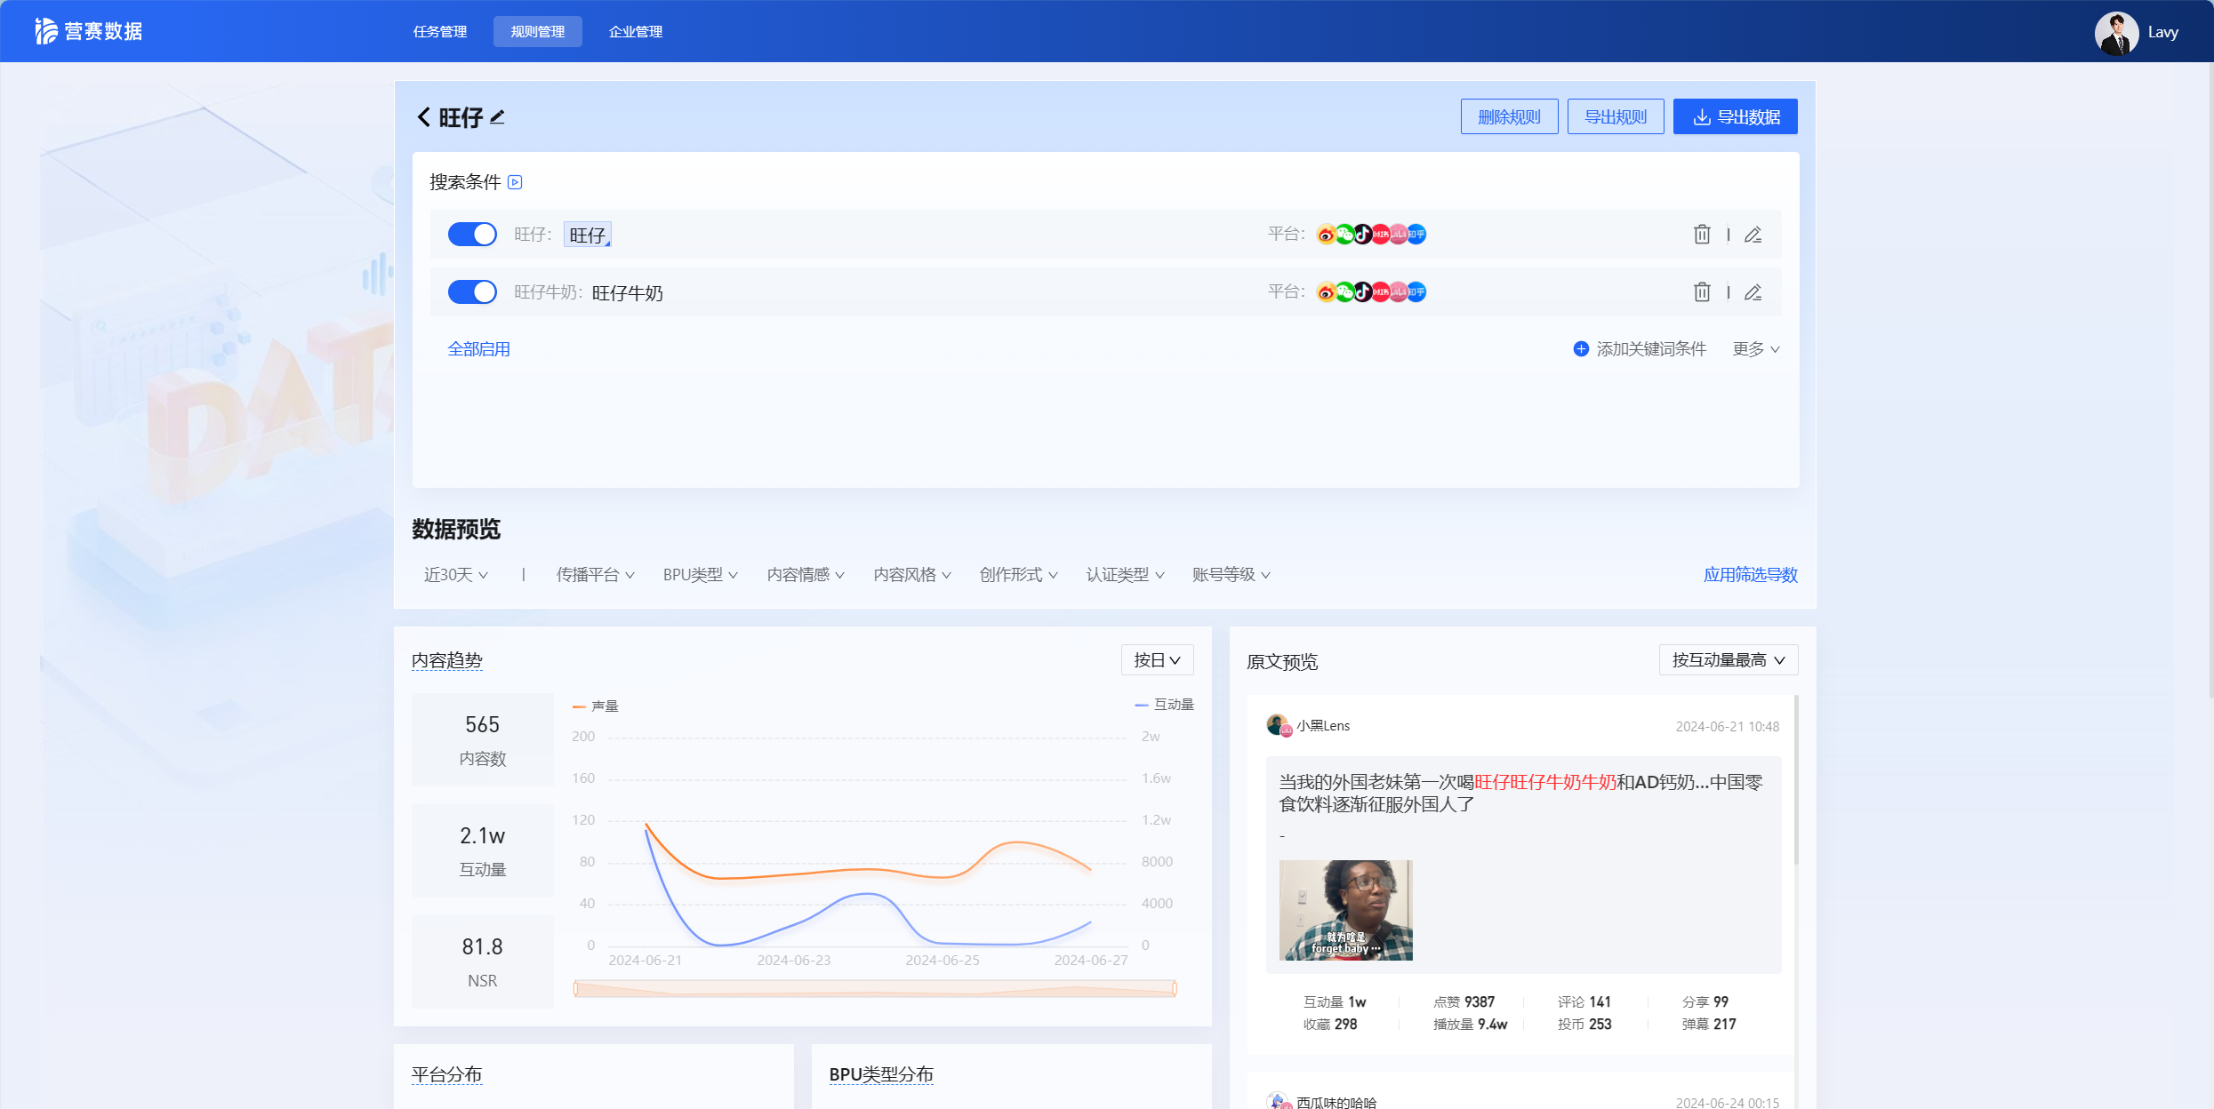Toggle the 互动量 legend series in chart
2214x1109 pixels.
pos(1165,705)
